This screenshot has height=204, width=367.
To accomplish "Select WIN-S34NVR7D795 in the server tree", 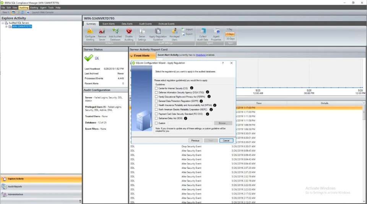I will (x=22, y=26).
